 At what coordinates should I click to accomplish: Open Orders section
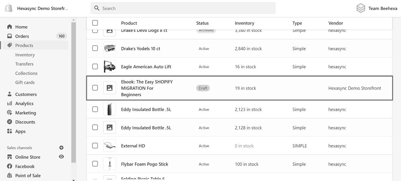coord(22,36)
